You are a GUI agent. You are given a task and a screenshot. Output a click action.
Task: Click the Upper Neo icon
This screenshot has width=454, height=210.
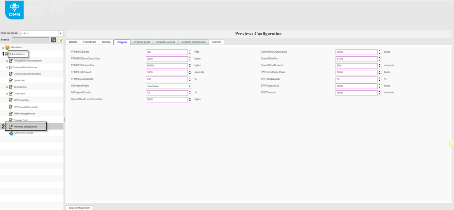[x=11, y=80]
